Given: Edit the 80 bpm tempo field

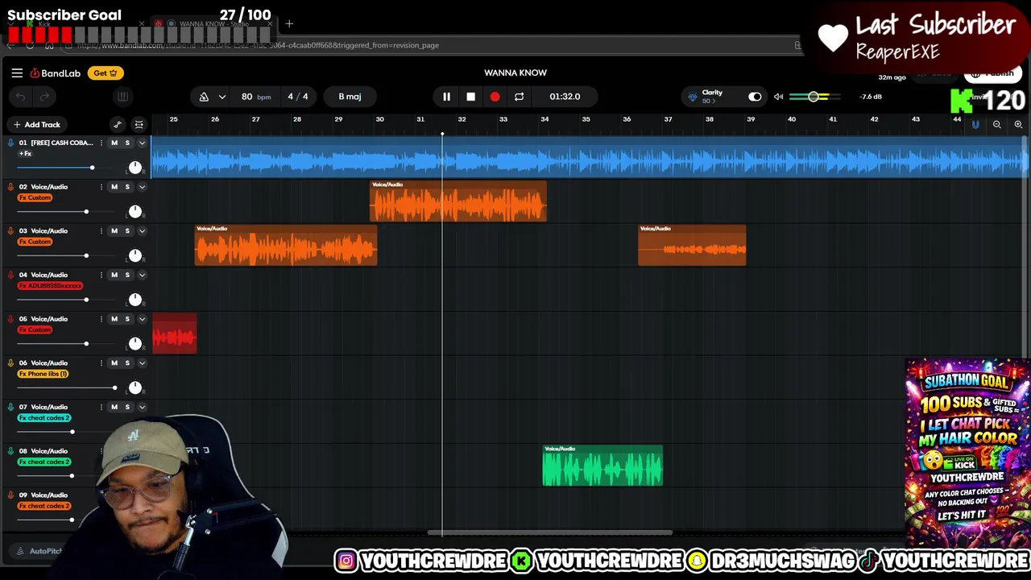Looking at the screenshot, I should [x=255, y=97].
